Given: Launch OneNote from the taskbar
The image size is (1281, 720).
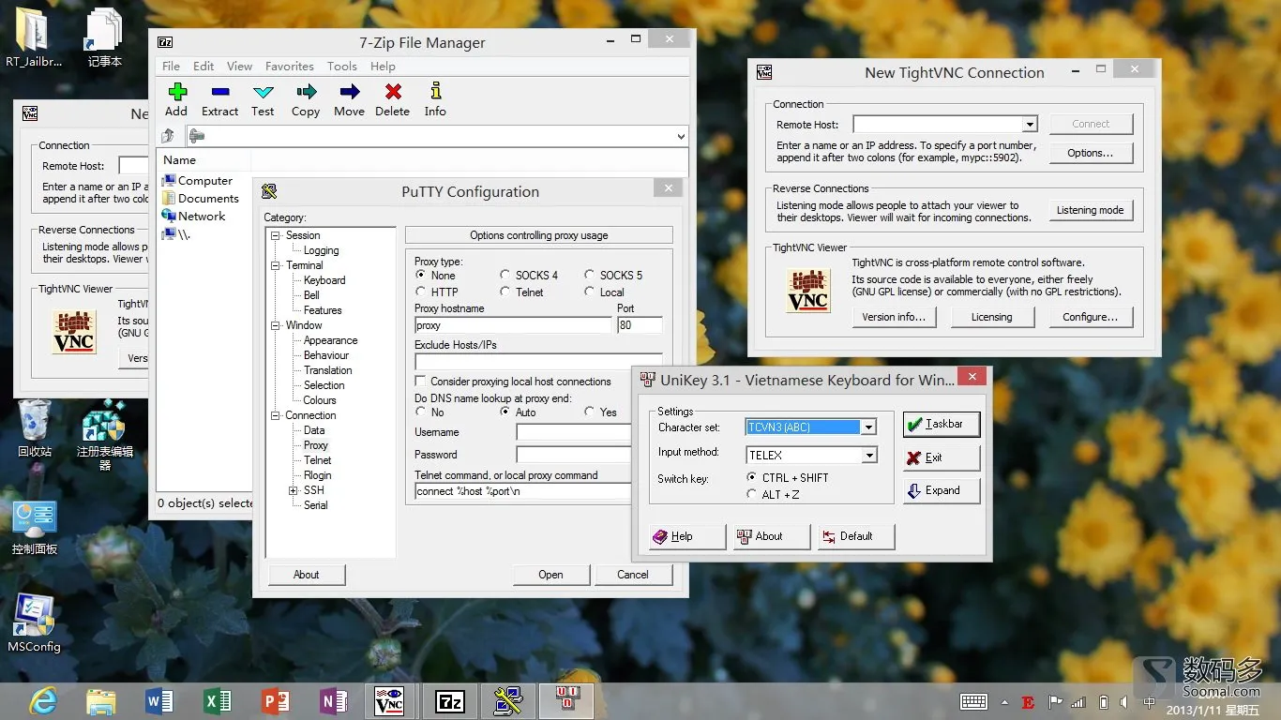Looking at the screenshot, I should pos(334,700).
